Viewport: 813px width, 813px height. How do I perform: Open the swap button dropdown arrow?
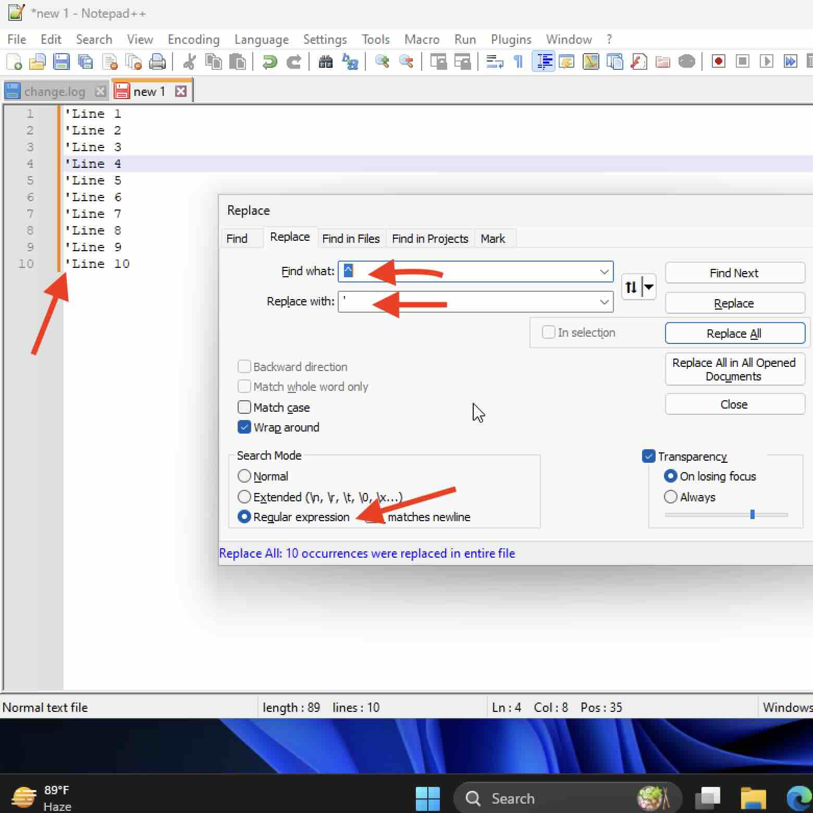[649, 287]
